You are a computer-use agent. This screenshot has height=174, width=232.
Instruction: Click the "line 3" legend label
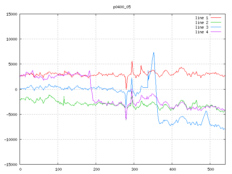(202, 27)
